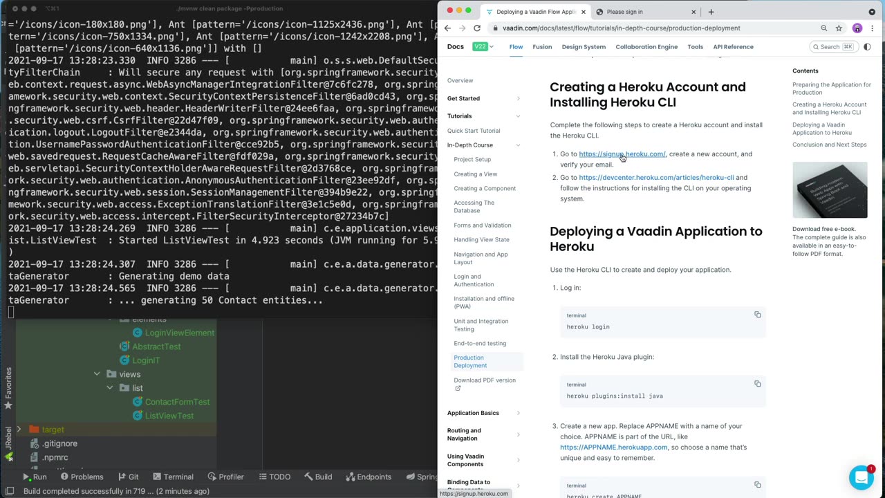885x498 pixels.
Task: Select ListViewTest in the project tree
Action: tap(169, 416)
